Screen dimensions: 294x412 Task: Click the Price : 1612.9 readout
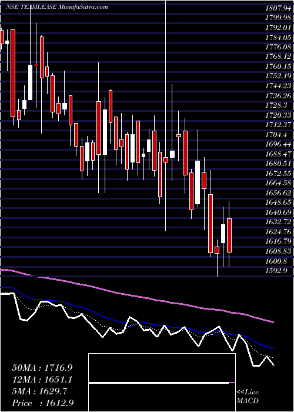coord(42,403)
